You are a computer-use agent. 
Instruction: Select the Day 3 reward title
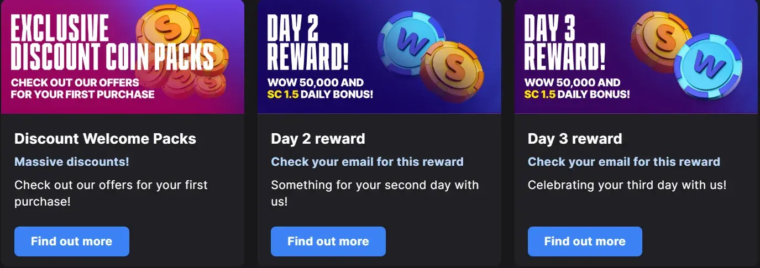[x=575, y=139]
